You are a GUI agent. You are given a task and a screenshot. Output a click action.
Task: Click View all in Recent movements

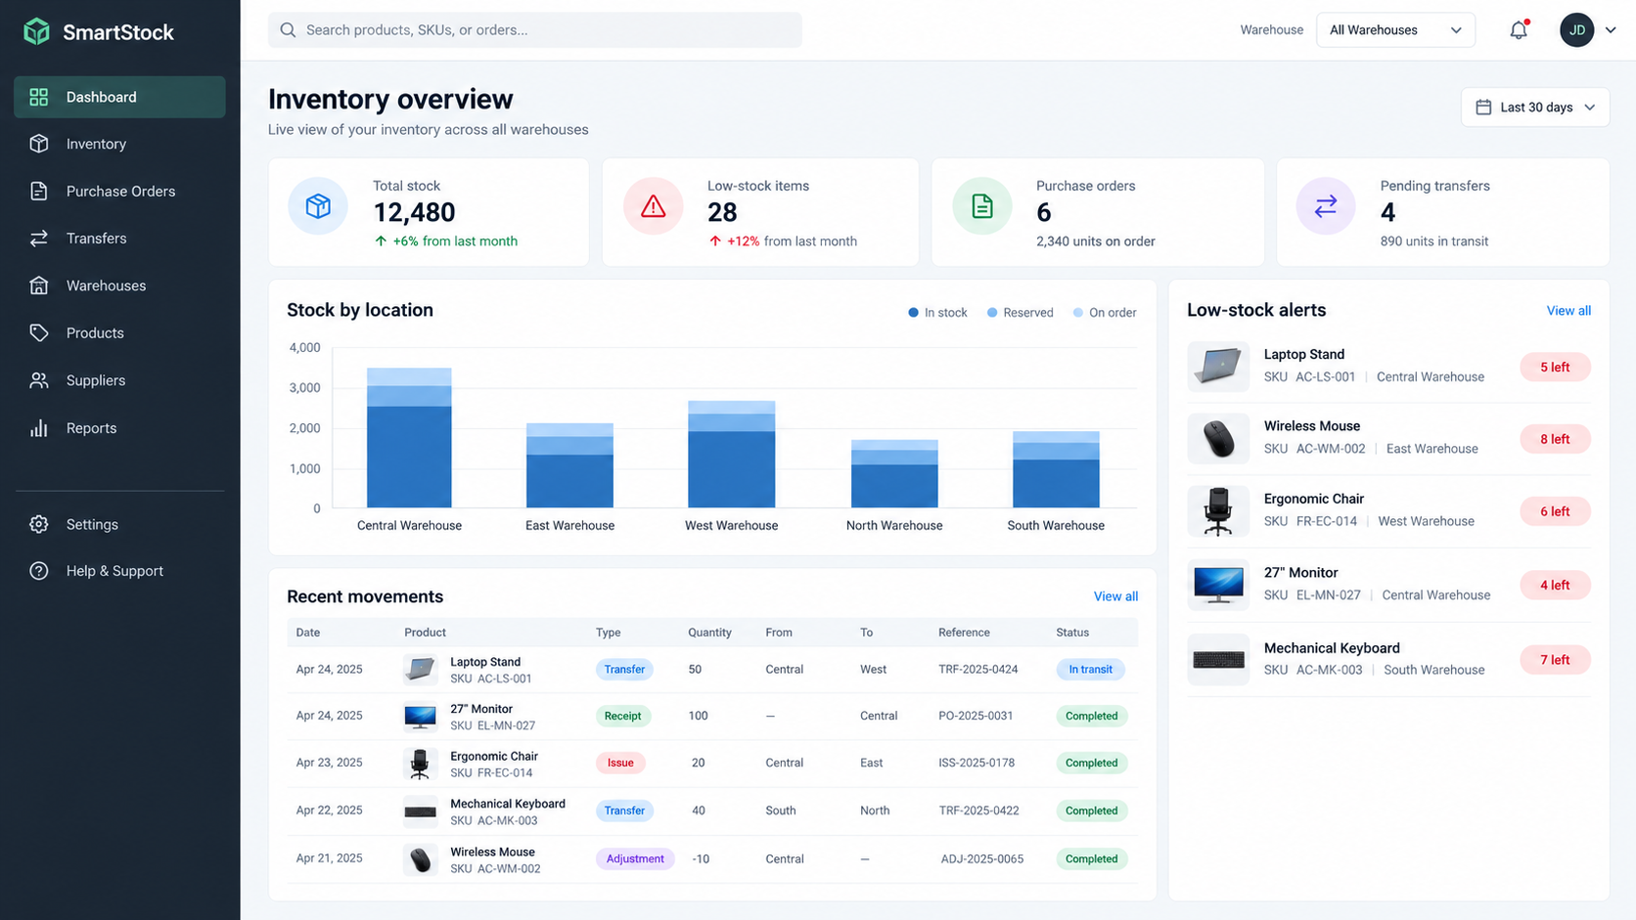[x=1115, y=596]
